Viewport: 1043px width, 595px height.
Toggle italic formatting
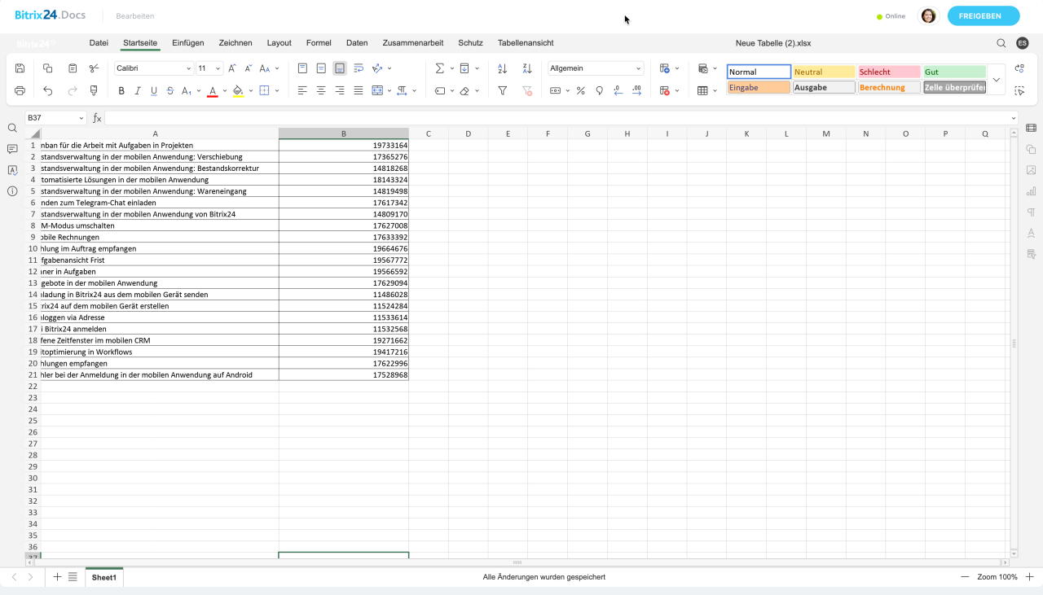click(138, 90)
